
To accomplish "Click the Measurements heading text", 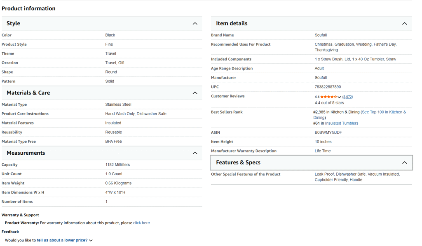I will (x=26, y=153).
